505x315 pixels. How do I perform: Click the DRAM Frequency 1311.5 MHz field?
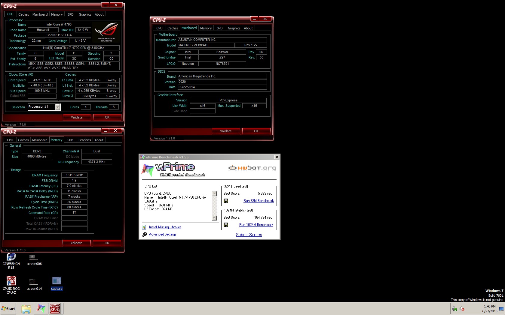[x=74, y=175]
